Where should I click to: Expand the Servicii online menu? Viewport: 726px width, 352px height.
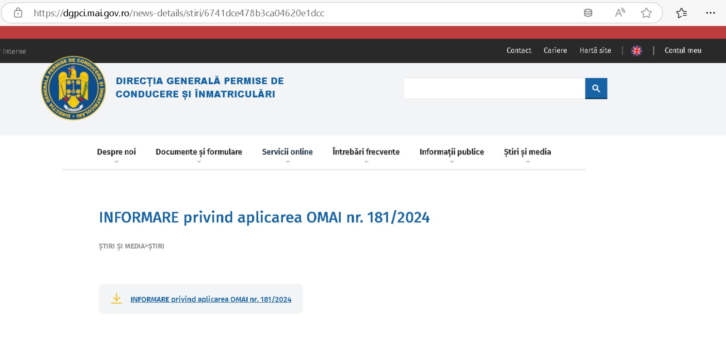coord(287,152)
